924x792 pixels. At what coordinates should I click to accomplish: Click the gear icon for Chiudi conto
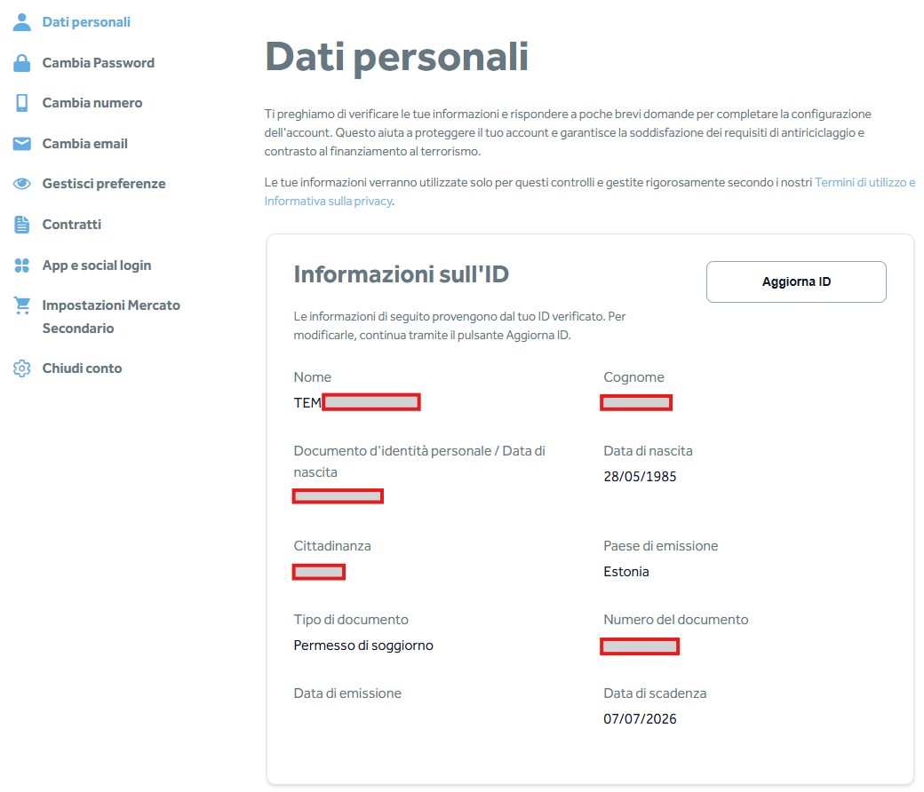click(x=22, y=368)
